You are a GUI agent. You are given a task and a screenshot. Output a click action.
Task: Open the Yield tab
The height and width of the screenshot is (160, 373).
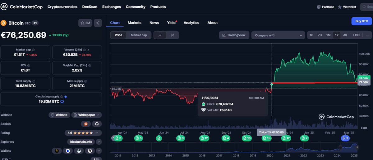tap(172, 23)
